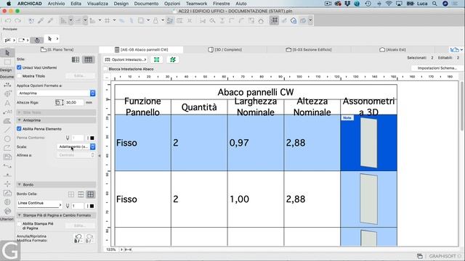Select the Dimension tool in the toolbox
Screen dimensions: 465x261
tap(7, 85)
